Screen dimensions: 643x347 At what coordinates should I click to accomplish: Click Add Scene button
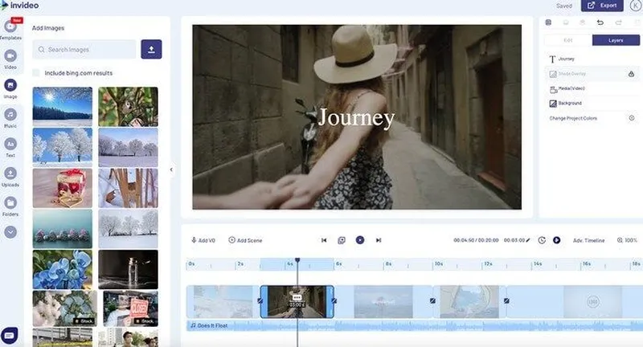click(x=245, y=240)
